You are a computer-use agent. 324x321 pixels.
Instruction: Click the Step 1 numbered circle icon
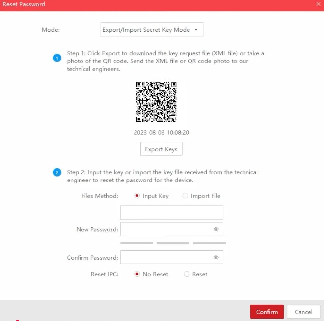click(57, 58)
